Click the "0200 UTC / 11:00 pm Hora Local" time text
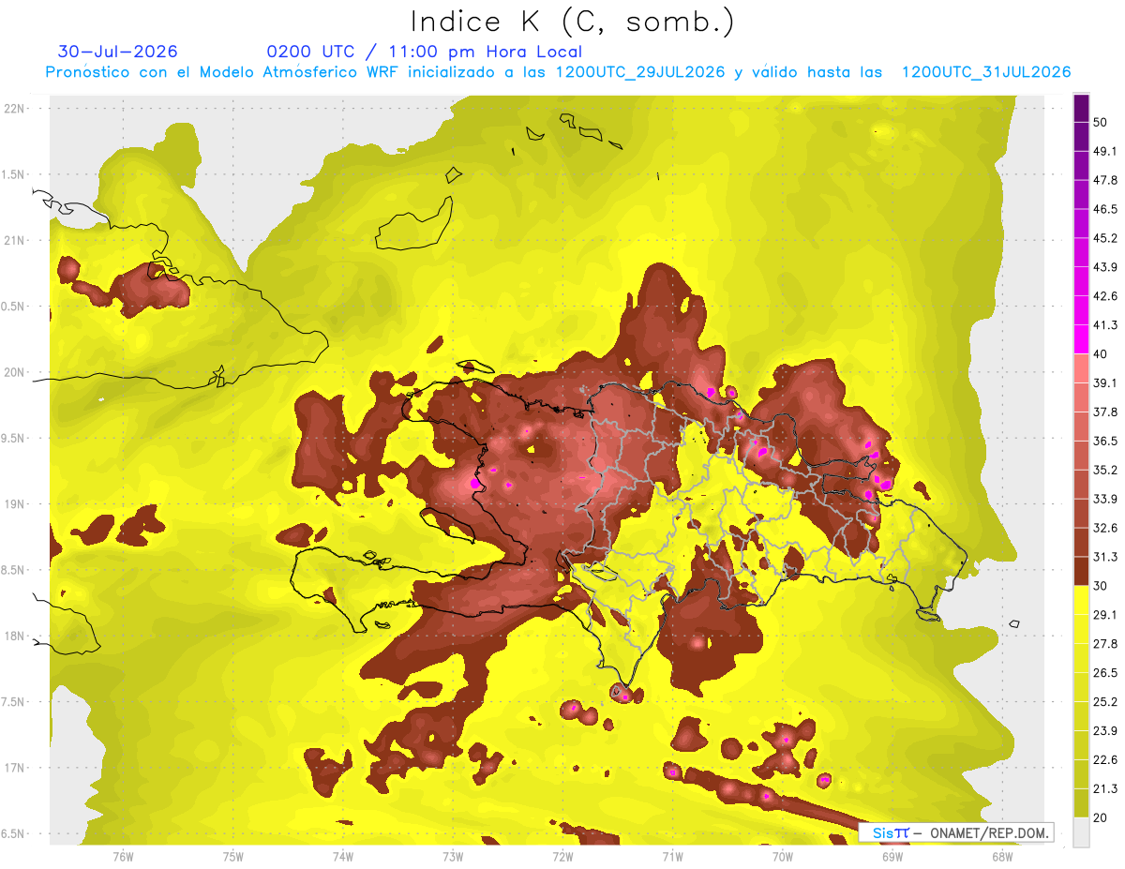The width and height of the screenshot is (1125, 869). point(425,52)
